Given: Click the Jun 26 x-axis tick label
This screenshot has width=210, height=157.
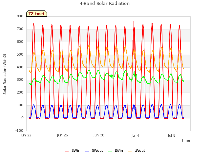Looking at the screenshot, I should 62,135.
